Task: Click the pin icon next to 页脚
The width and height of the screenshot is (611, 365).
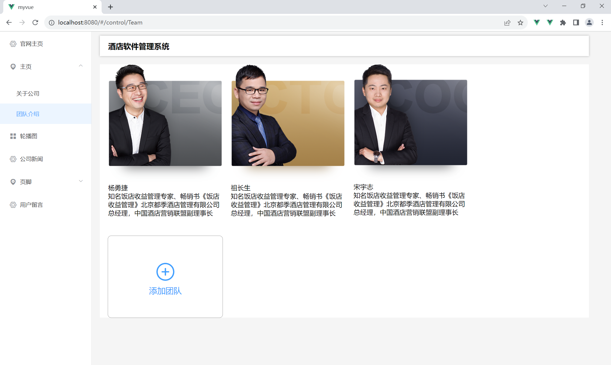Action: pyautogui.click(x=13, y=182)
